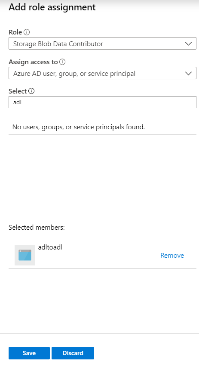
Task: Click the Select search field containing adl
Action: [x=102, y=102]
